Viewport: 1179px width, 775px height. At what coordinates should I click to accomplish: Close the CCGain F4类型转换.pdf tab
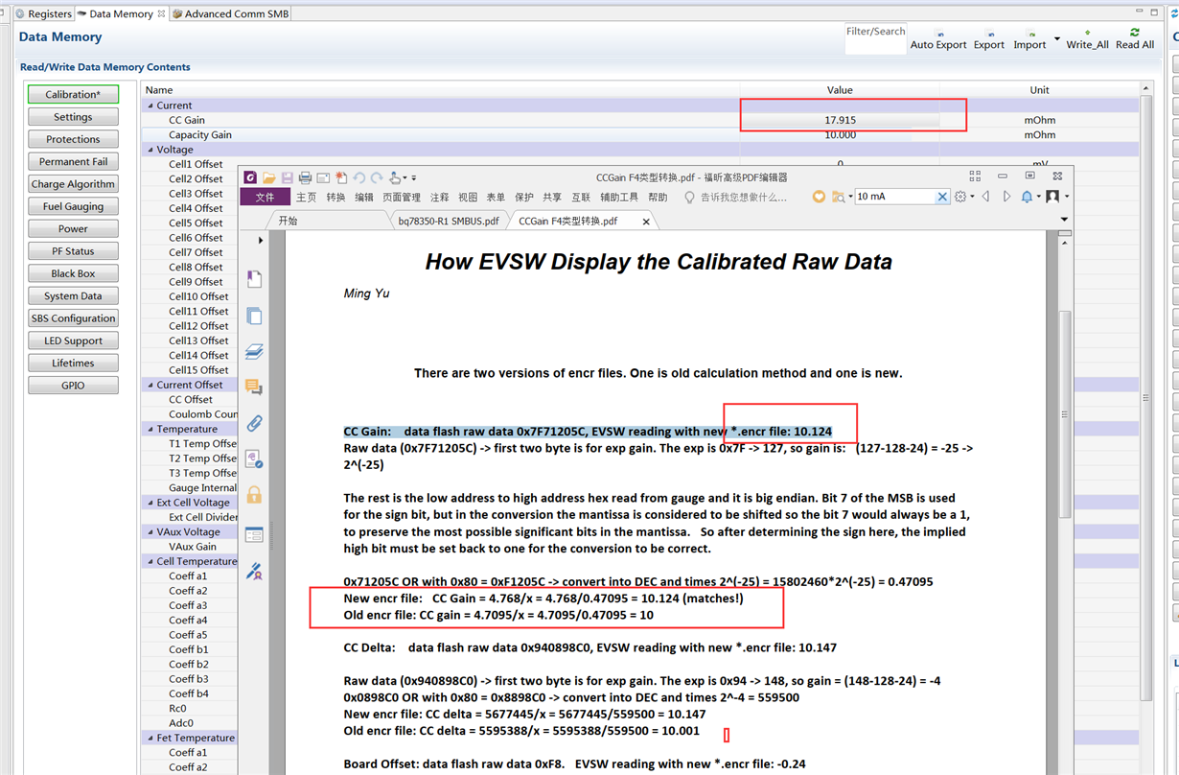click(x=646, y=222)
